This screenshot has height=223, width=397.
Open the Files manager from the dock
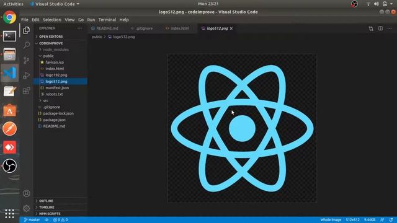click(x=10, y=55)
